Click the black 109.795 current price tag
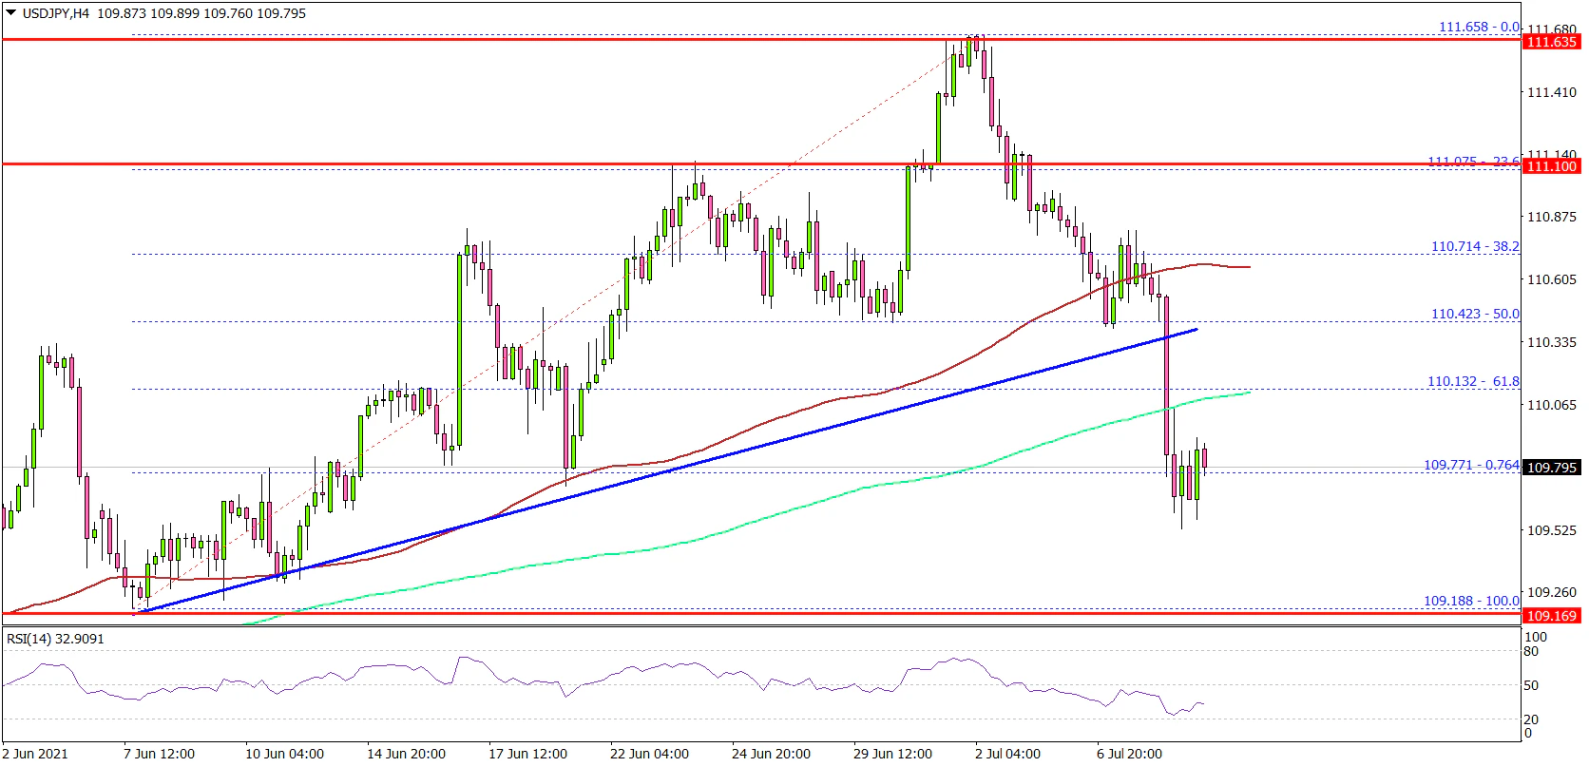1589x767 pixels. pyautogui.click(x=1551, y=468)
